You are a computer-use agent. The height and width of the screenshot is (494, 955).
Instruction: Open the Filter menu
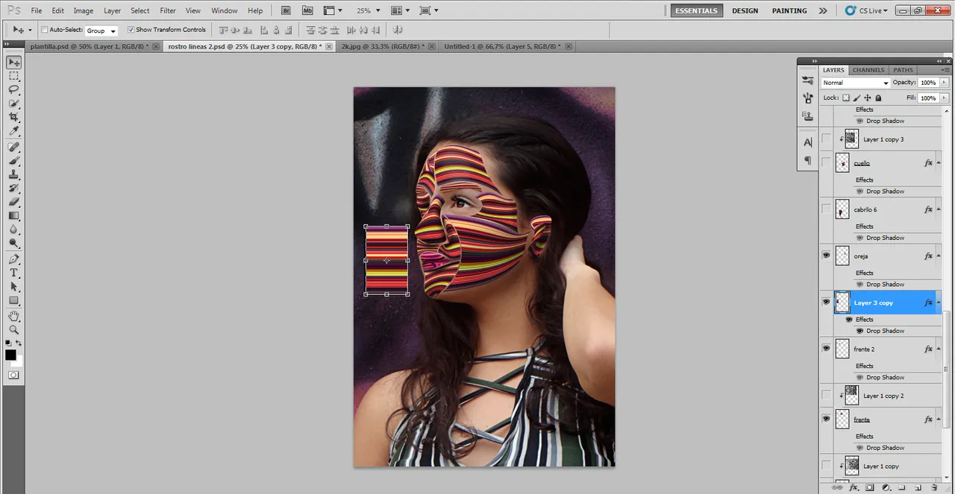(x=168, y=11)
